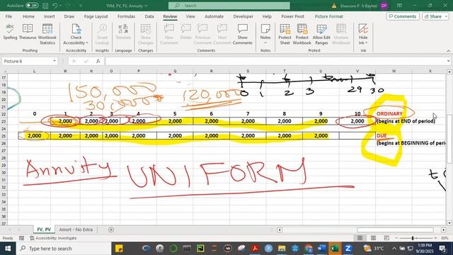The height and width of the screenshot is (255, 453).
Task: Click Show Comments in ribbon
Action: (242, 34)
